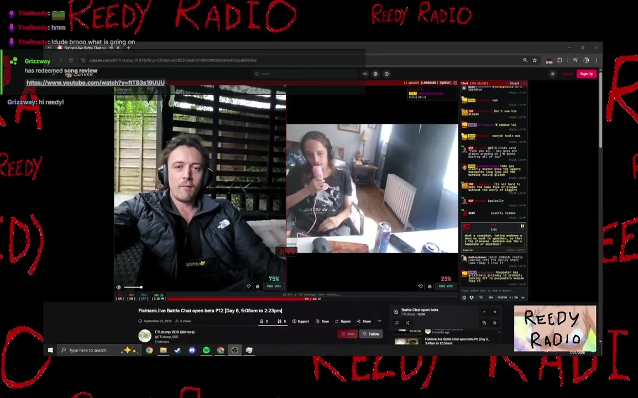Mute the video with the speaker icon
638x398 pixels.
[118, 287]
